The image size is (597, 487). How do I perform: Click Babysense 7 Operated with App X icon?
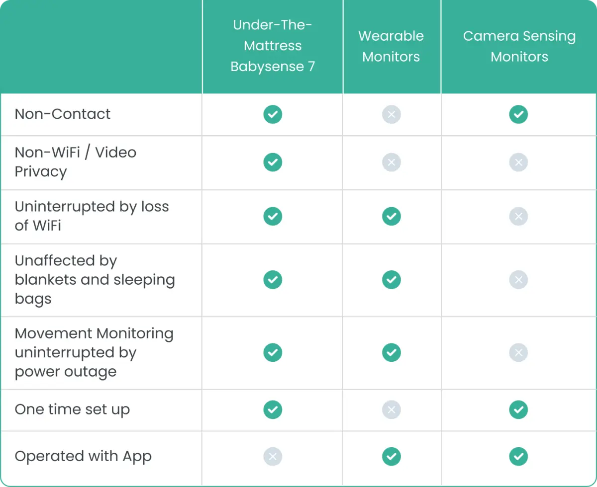(x=273, y=456)
